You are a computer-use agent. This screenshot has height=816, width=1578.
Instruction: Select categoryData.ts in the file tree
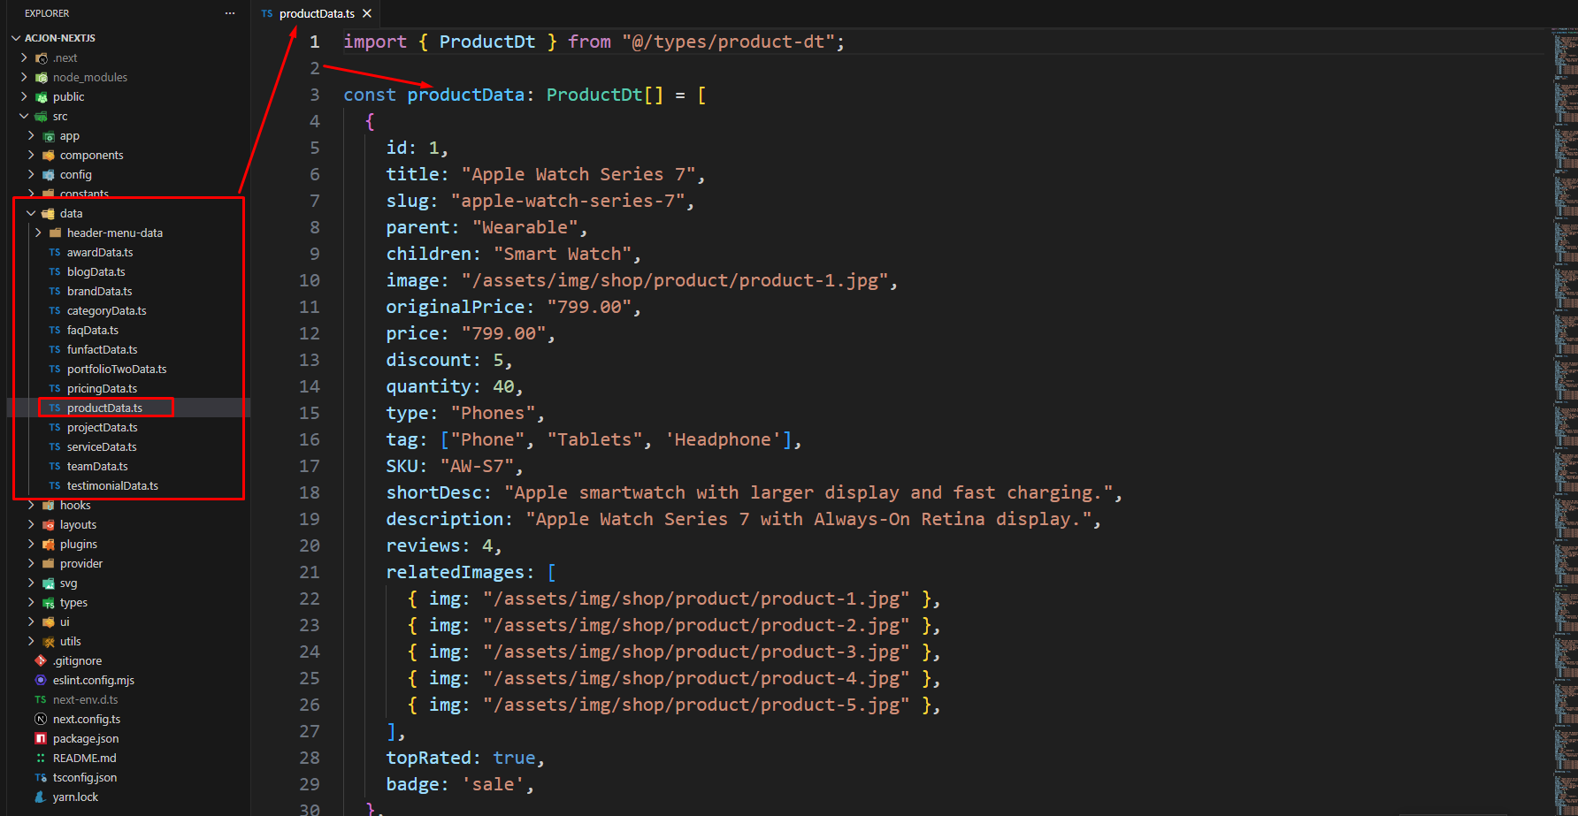pyautogui.click(x=106, y=310)
